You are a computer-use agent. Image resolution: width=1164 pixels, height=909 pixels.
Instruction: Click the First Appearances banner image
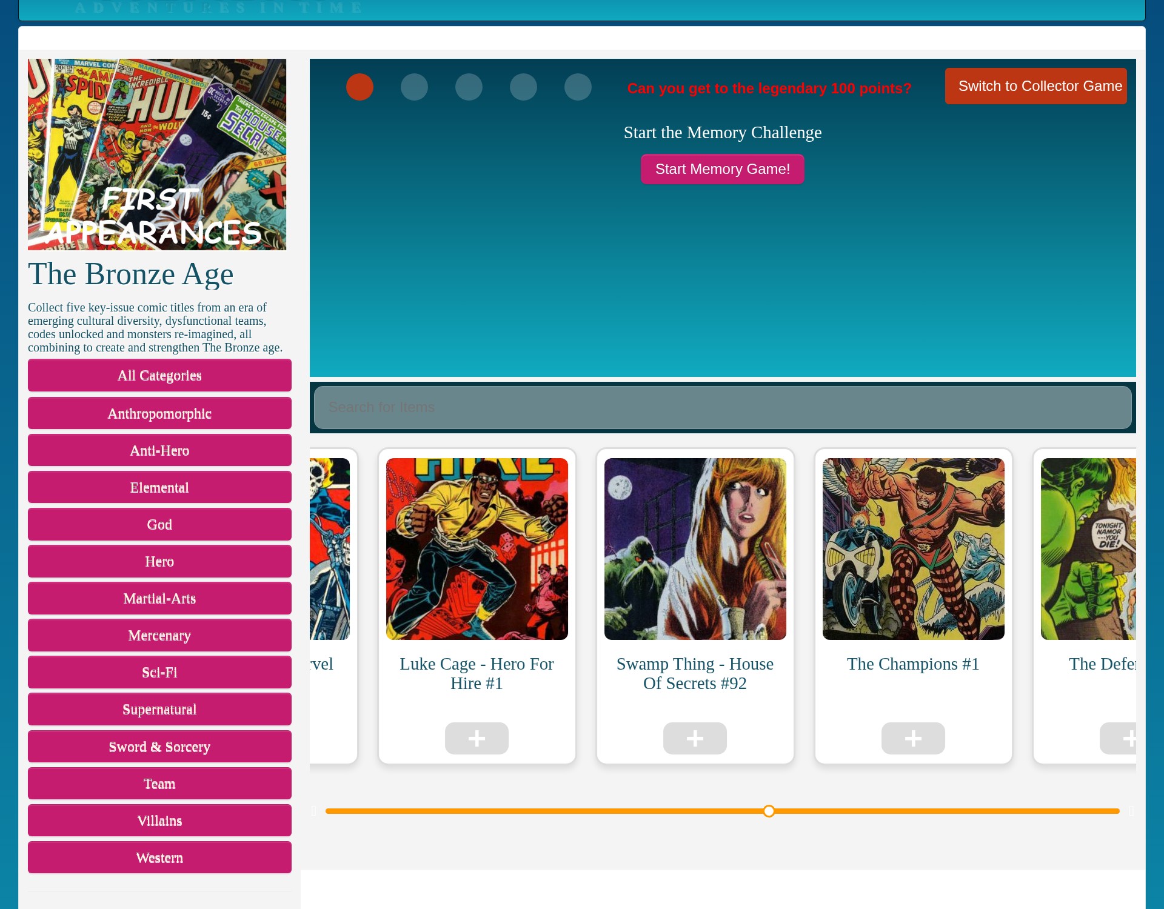click(x=157, y=155)
